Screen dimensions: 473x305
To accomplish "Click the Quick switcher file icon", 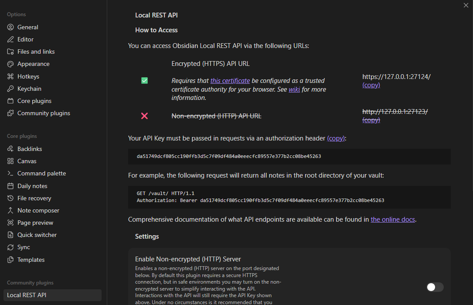I will pyautogui.click(x=10, y=235).
